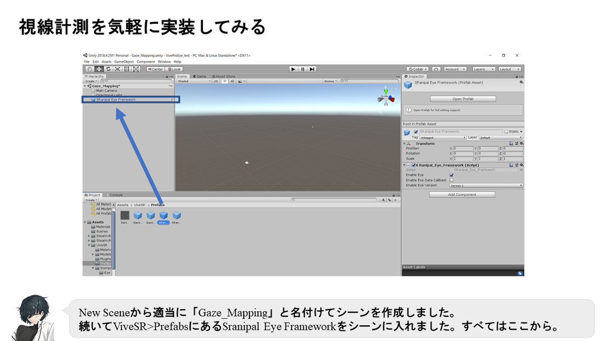Toggle S Ranipal_Eye_Framework script enabled checkbox
Screen dimensions: 607x341
point(414,165)
